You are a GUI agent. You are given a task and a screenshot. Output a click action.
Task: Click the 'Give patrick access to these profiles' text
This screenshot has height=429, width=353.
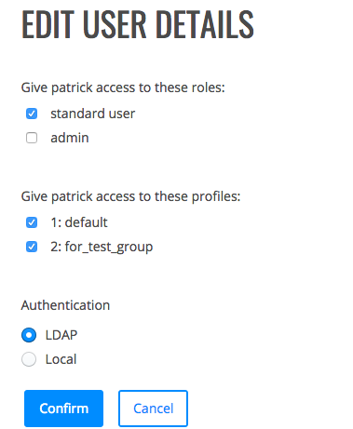pyautogui.click(x=130, y=196)
